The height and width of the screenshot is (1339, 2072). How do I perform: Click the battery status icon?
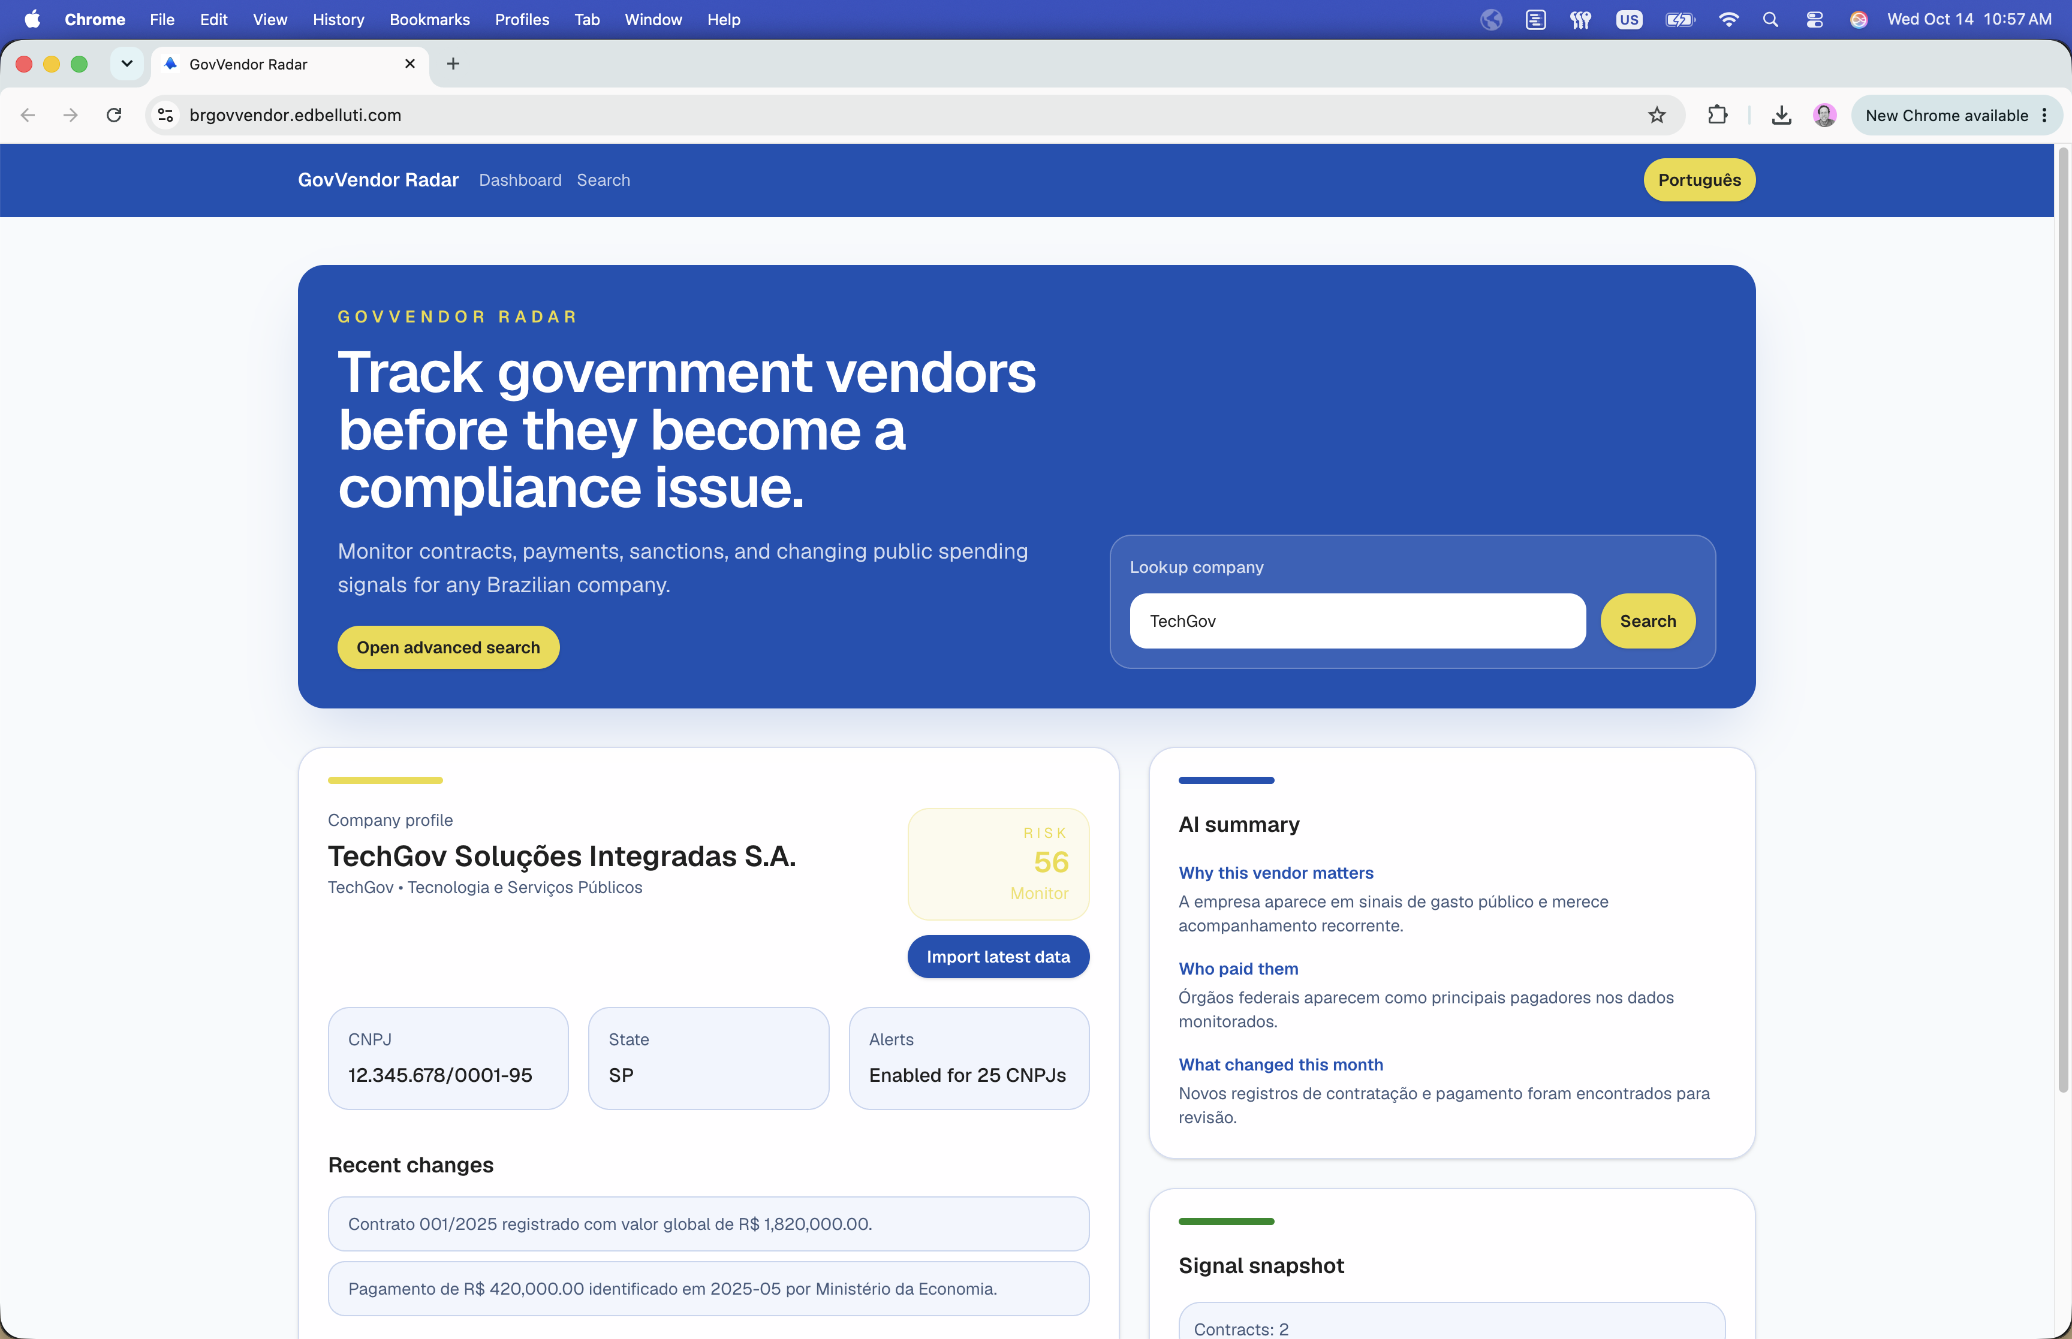[1680, 19]
